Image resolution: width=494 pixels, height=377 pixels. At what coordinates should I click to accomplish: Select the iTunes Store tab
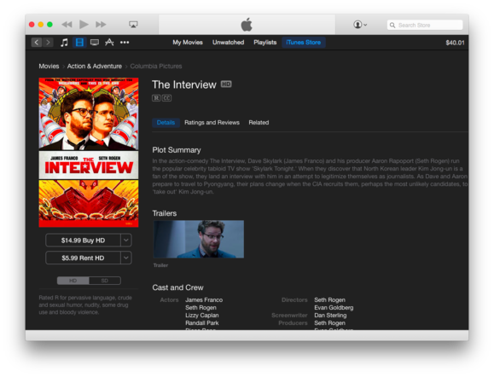click(x=304, y=42)
